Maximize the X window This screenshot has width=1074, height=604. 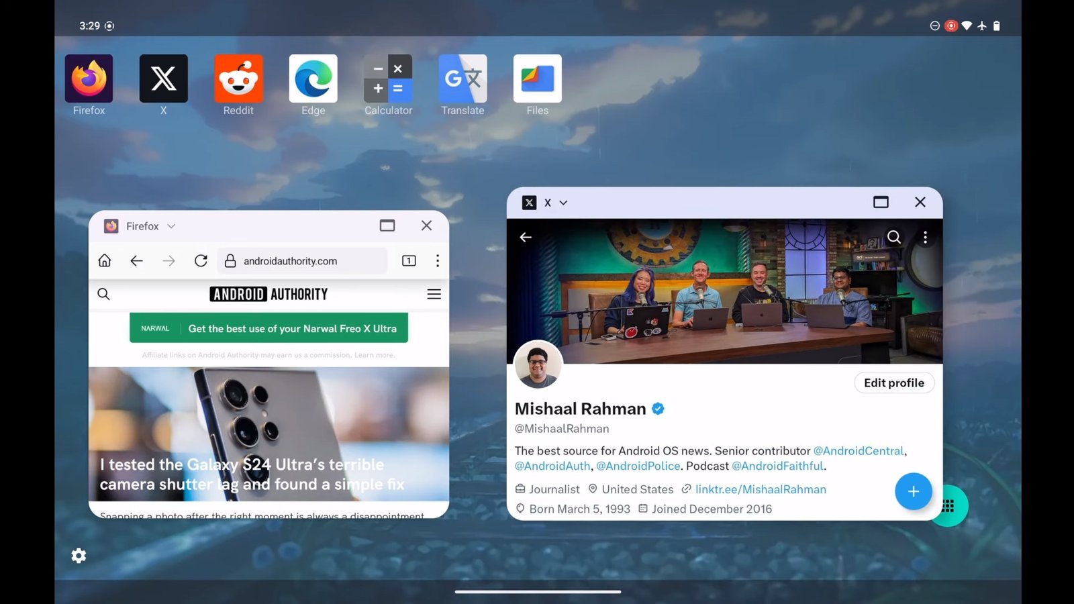click(881, 202)
